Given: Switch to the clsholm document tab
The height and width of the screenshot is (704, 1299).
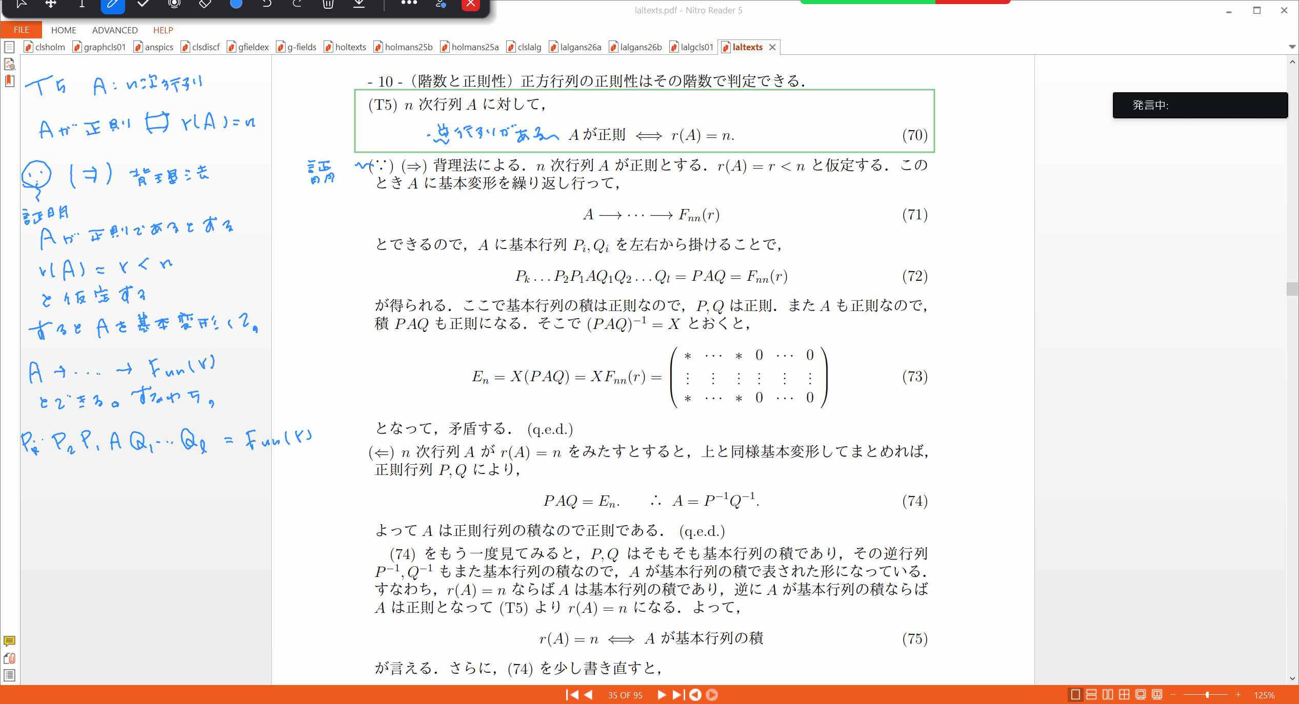Looking at the screenshot, I should [45, 47].
